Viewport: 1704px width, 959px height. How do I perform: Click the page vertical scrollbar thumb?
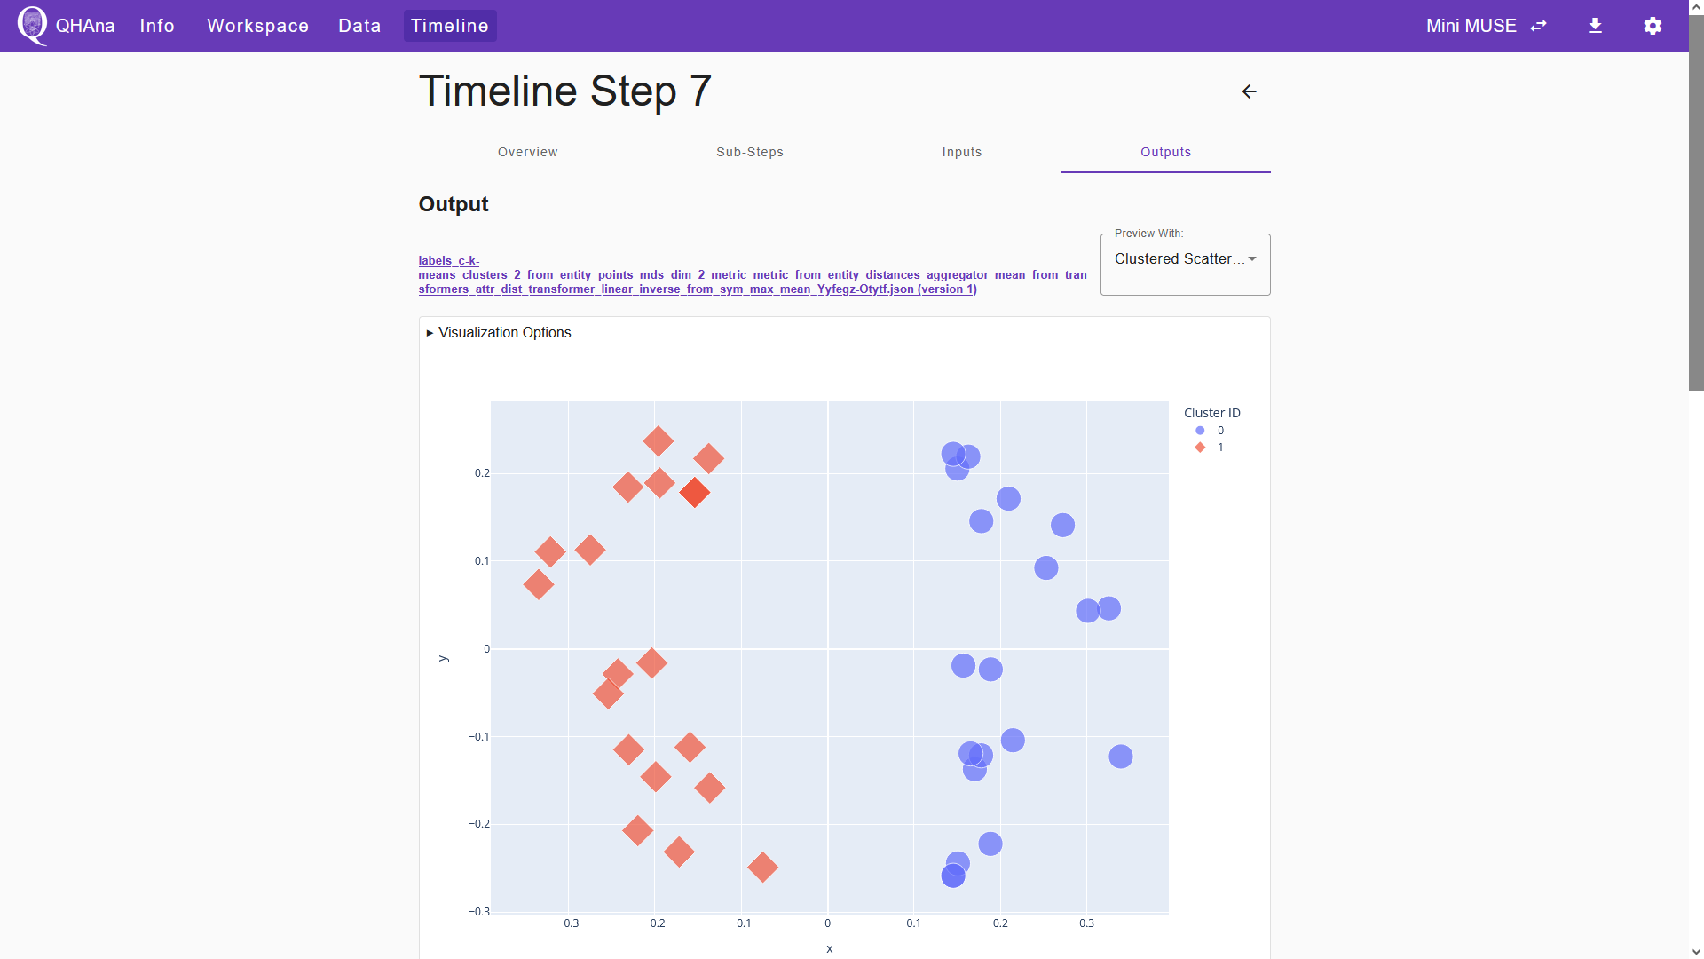tap(1696, 202)
